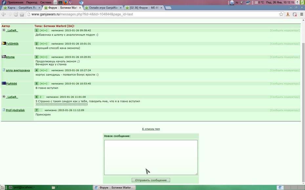
Task: Bookmark this page with the star icon
Action: (x=281, y=14)
